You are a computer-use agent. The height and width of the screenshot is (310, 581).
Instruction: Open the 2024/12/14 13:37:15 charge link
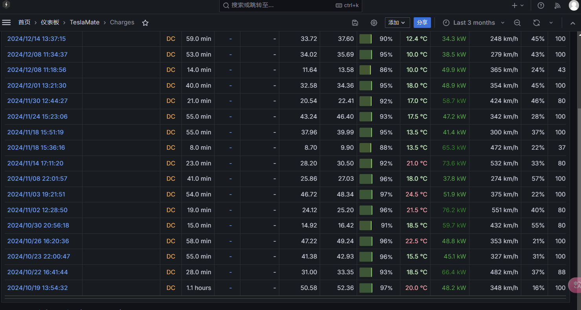(x=37, y=39)
